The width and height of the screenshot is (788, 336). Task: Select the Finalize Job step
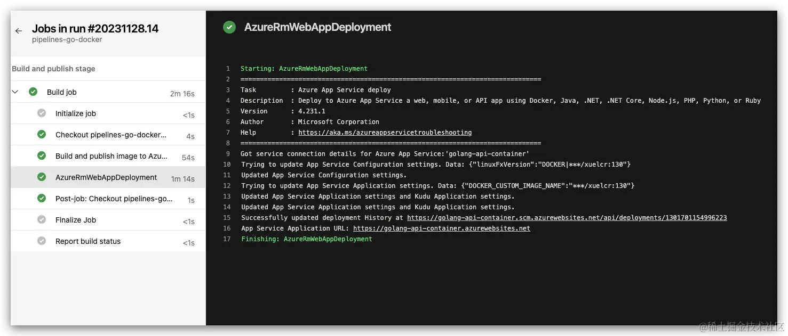[x=108, y=220]
